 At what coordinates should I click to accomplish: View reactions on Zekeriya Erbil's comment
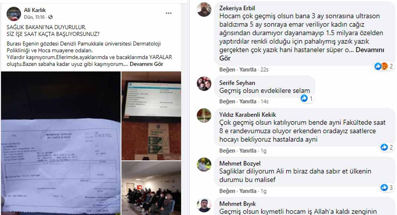[x=384, y=66]
